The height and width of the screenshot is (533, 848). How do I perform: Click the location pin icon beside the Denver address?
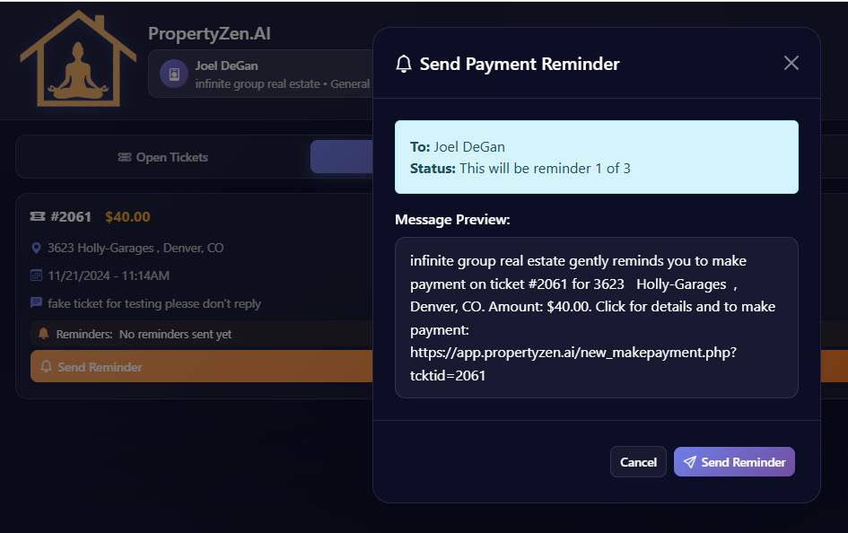[x=36, y=248]
